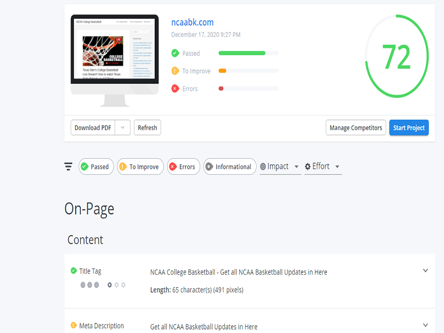Click the On-Page section heading

(x=89, y=209)
